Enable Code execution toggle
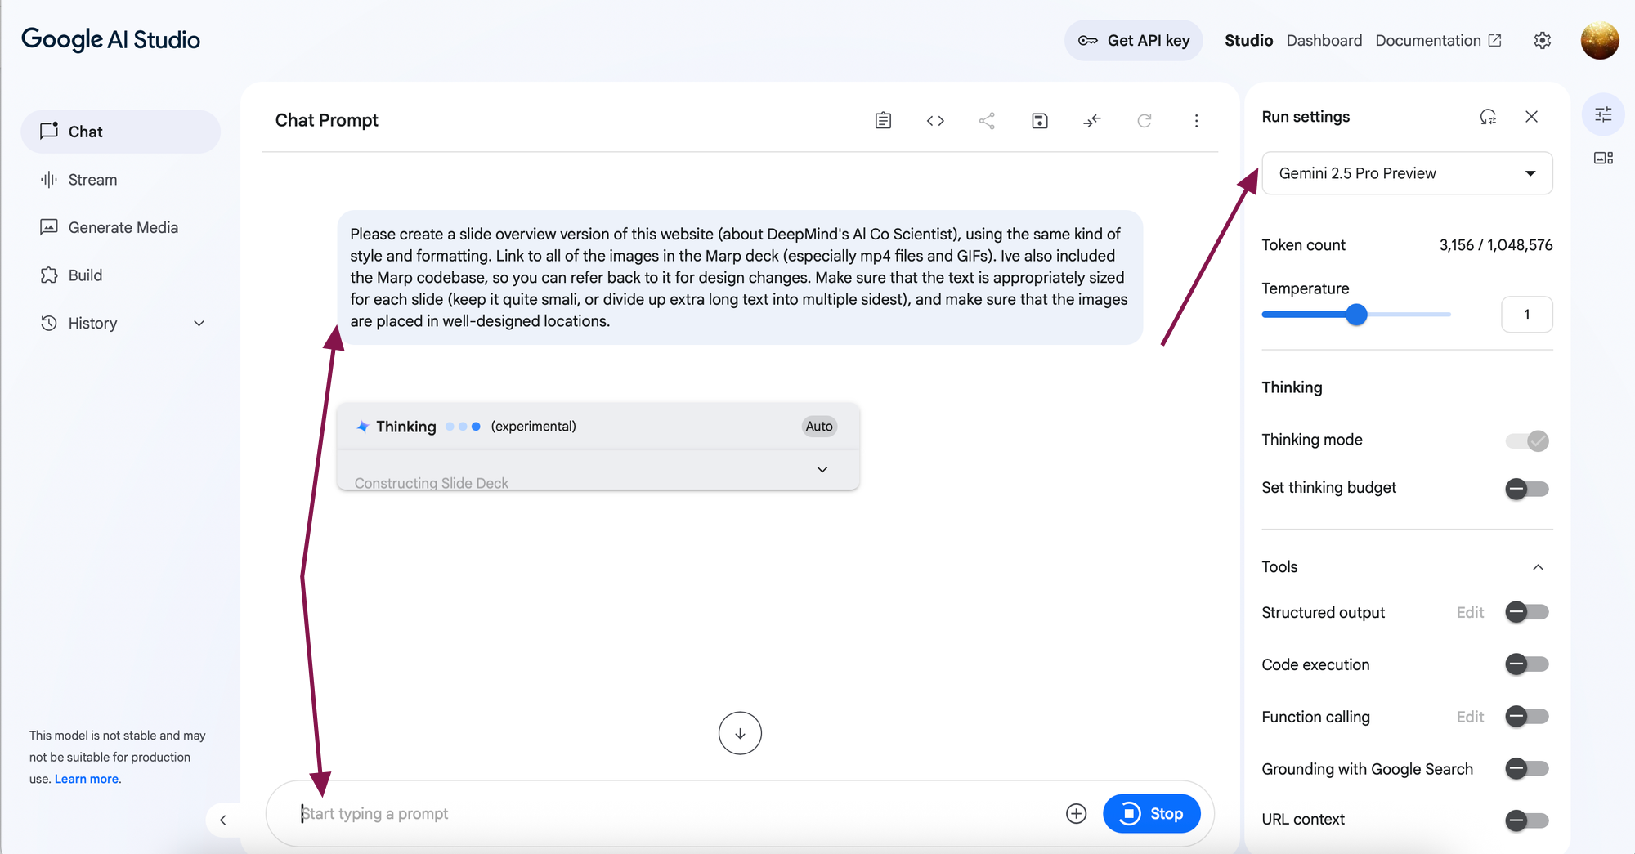Image resolution: width=1635 pixels, height=854 pixels. click(x=1527, y=664)
